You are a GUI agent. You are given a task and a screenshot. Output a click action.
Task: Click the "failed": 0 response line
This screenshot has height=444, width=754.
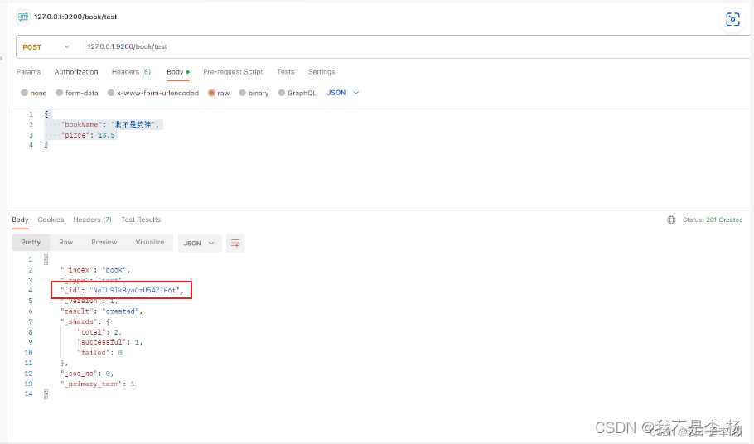coord(99,353)
